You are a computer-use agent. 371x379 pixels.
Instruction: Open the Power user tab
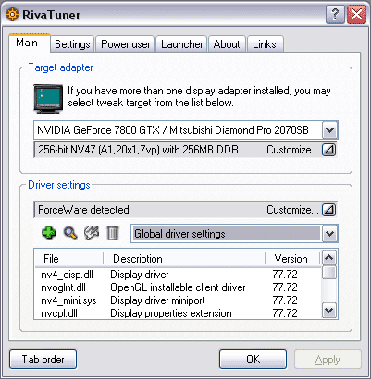click(x=126, y=44)
